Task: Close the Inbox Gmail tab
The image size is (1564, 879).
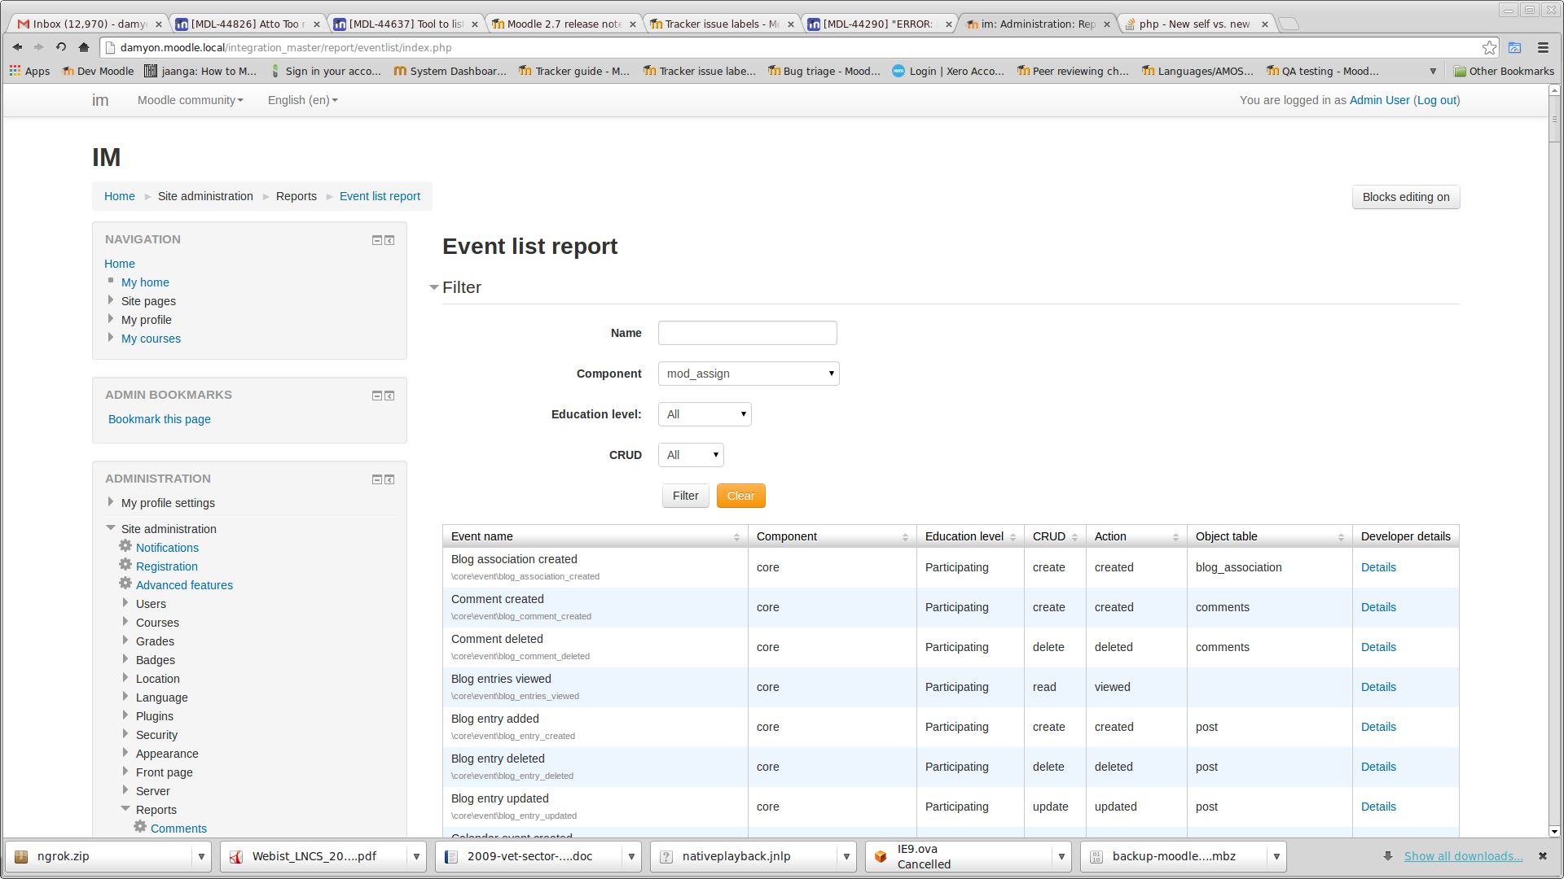Action: 159,24
